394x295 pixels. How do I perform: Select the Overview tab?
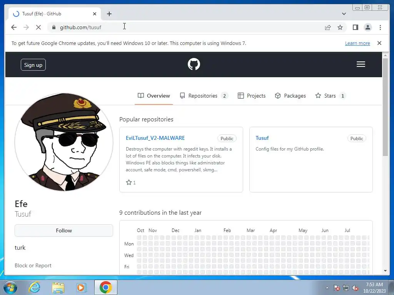(154, 96)
